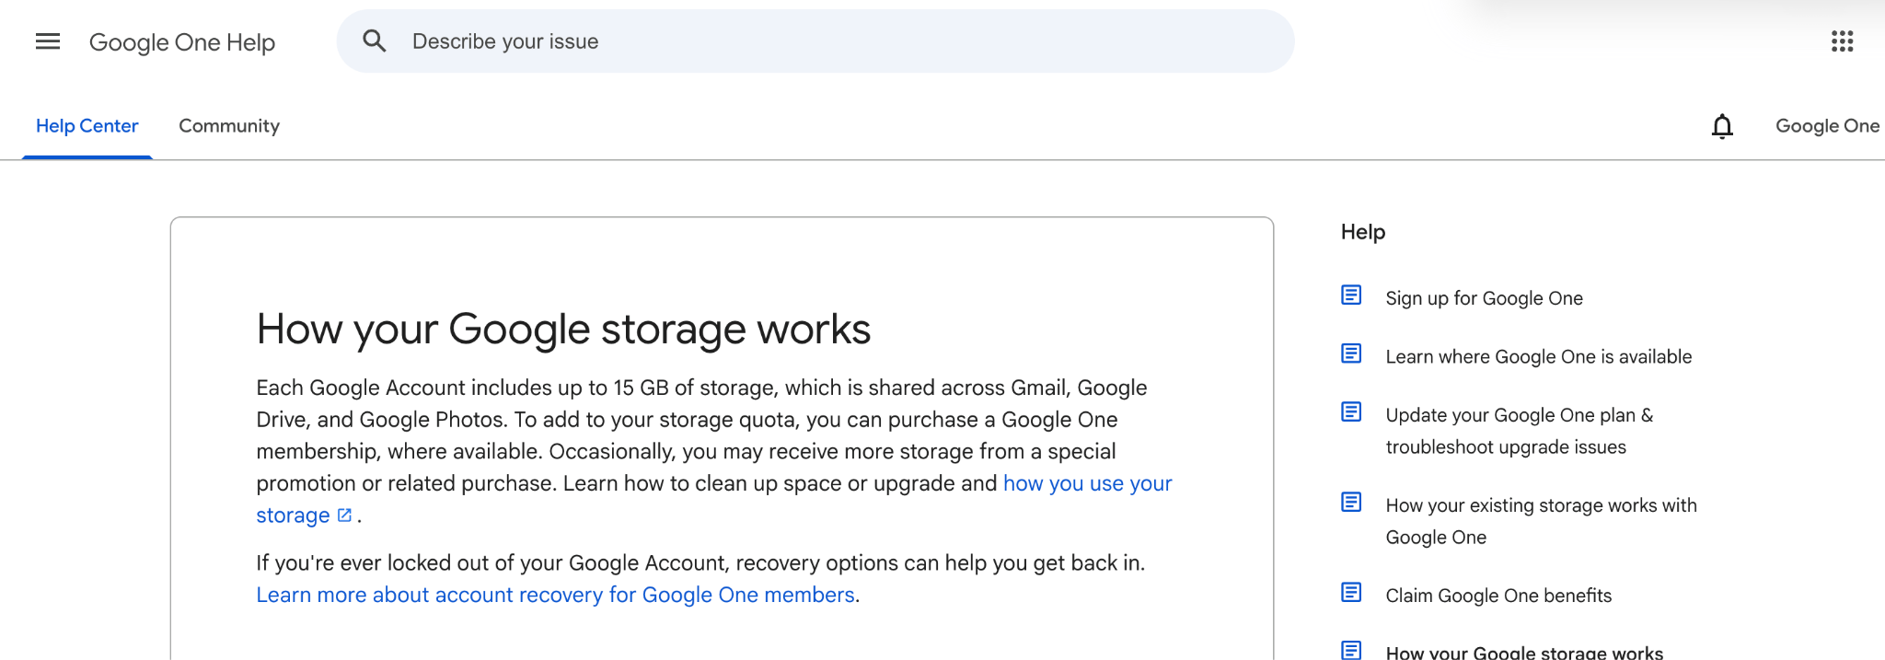1885x660 pixels.
Task: Open Sign up for Google One article
Action: click(1484, 298)
